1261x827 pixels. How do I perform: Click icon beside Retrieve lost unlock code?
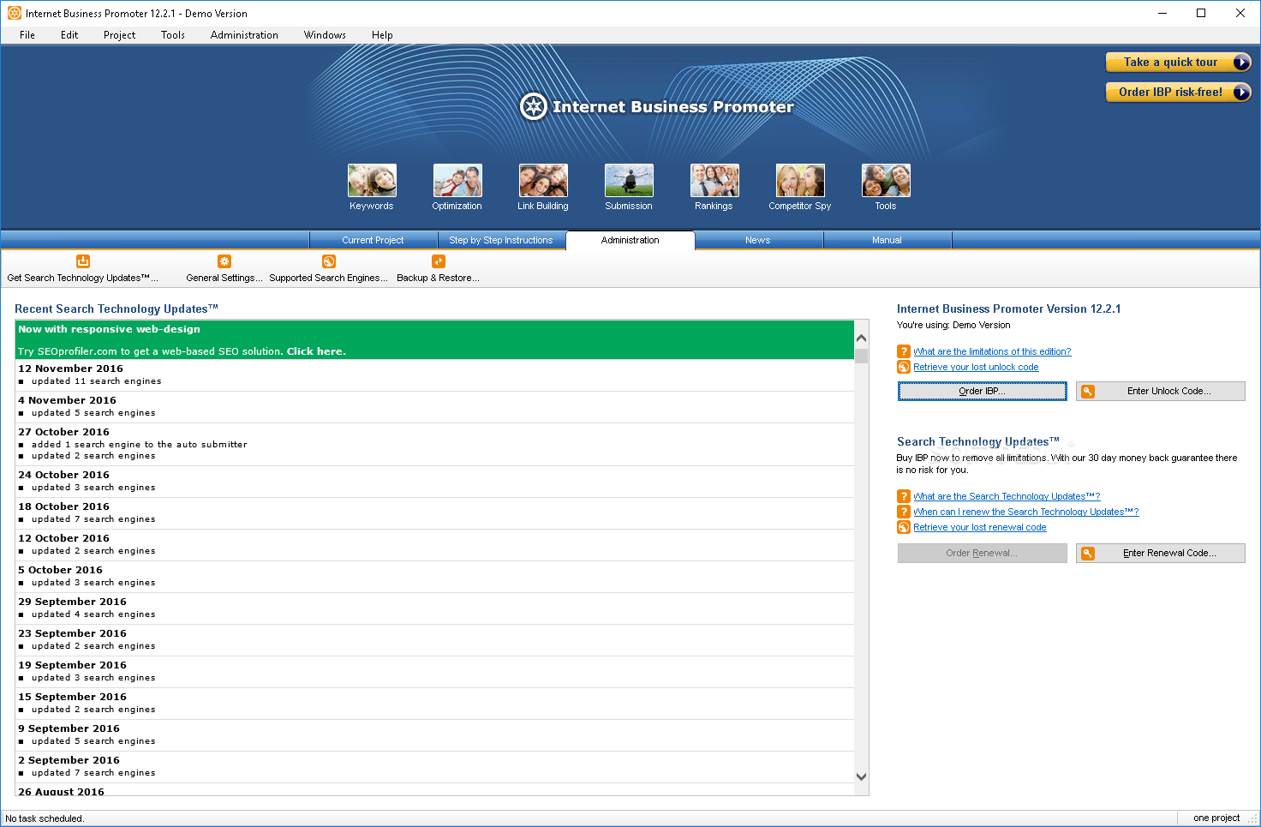point(904,367)
